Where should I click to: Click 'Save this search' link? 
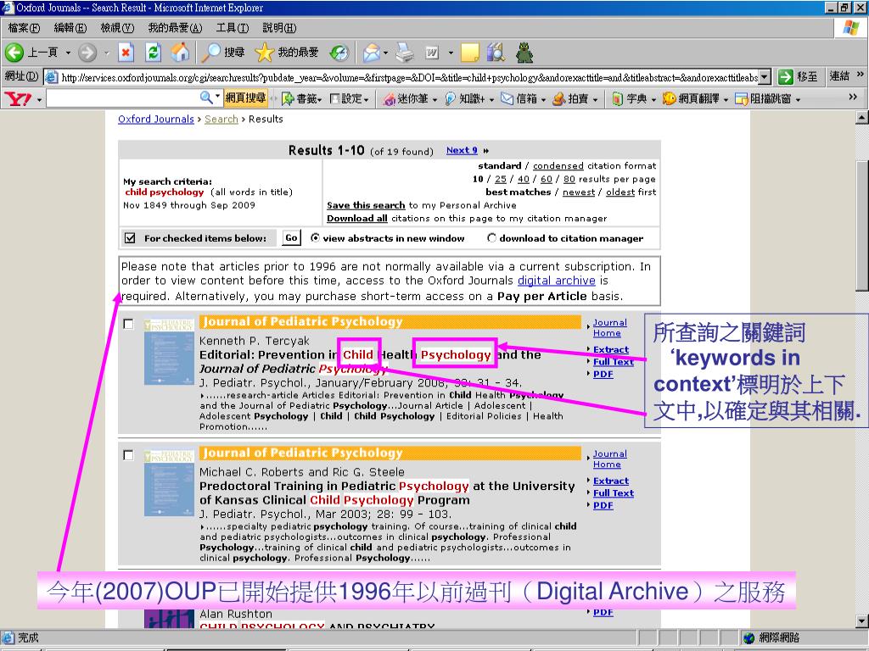click(366, 205)
